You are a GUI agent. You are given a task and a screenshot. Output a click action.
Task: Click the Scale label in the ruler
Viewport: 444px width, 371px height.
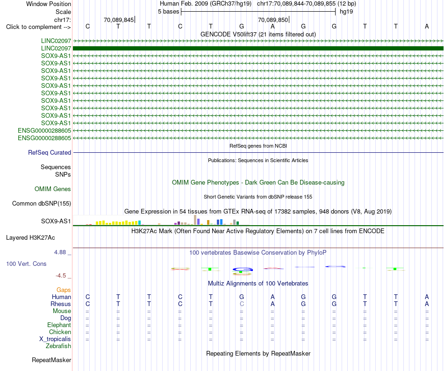[63, 12]
